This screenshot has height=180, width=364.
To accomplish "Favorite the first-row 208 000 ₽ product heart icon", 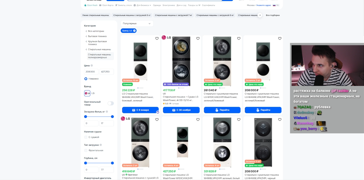I will coord(280,38).
